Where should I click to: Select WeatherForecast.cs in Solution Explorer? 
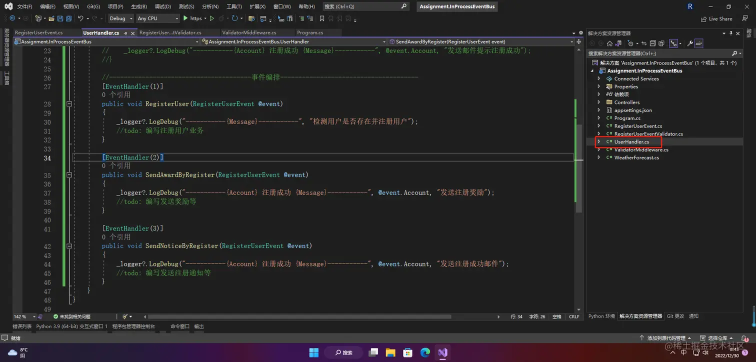[636, 157]
